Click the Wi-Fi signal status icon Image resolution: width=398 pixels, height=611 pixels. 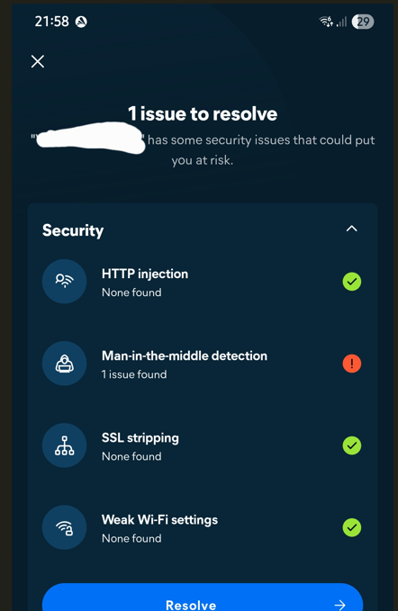[x=326, y=22]
